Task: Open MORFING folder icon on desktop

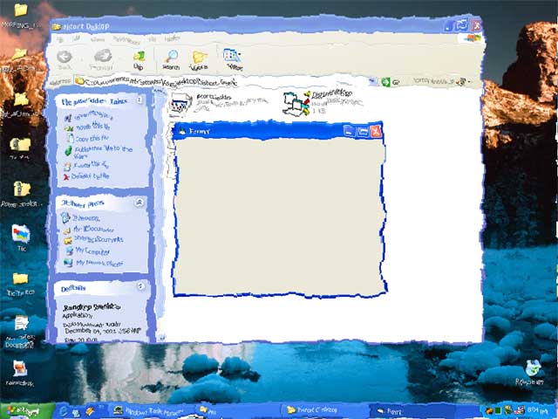Action: pyautogui.click(x=21, y=10)
